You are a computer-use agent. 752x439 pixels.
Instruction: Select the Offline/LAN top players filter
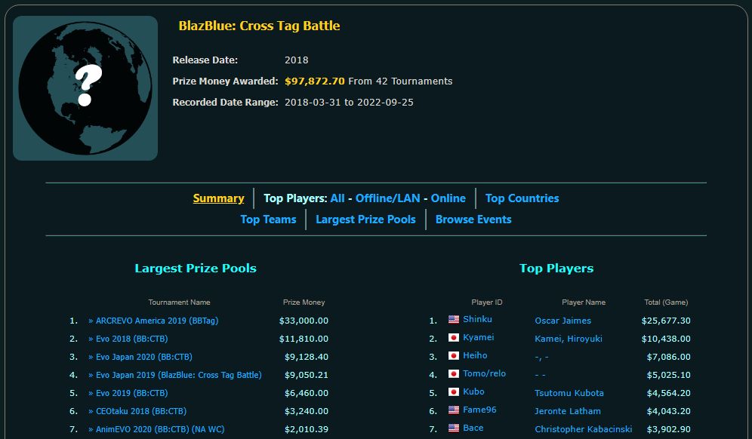387,198
